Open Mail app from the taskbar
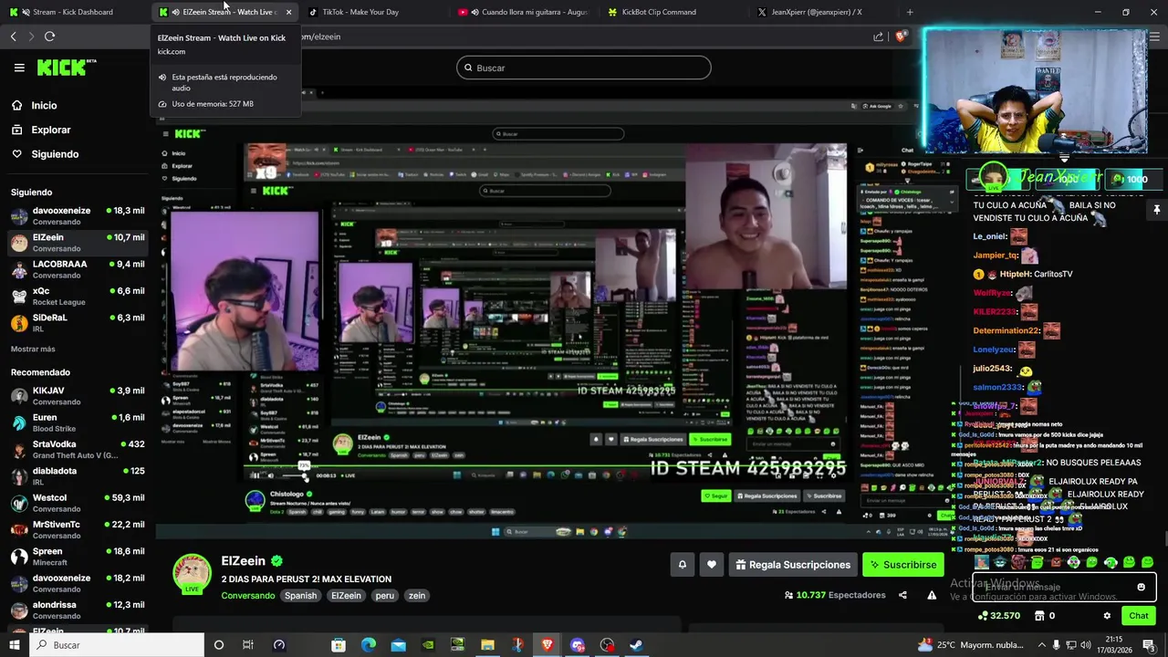The height and width of the screenshot is (657, 1168). [399, 645]
